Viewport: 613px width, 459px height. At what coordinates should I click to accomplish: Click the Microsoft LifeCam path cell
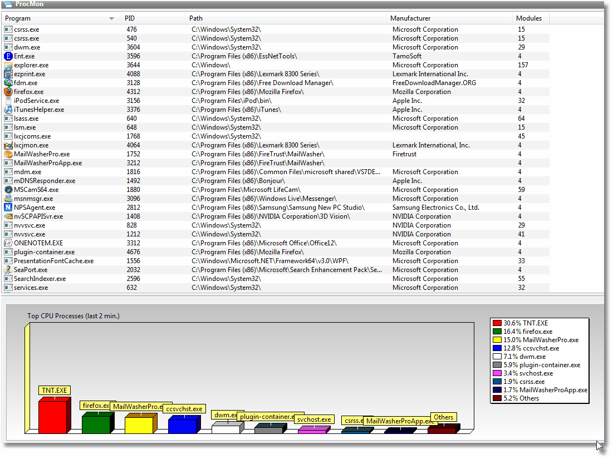[246, 190]
